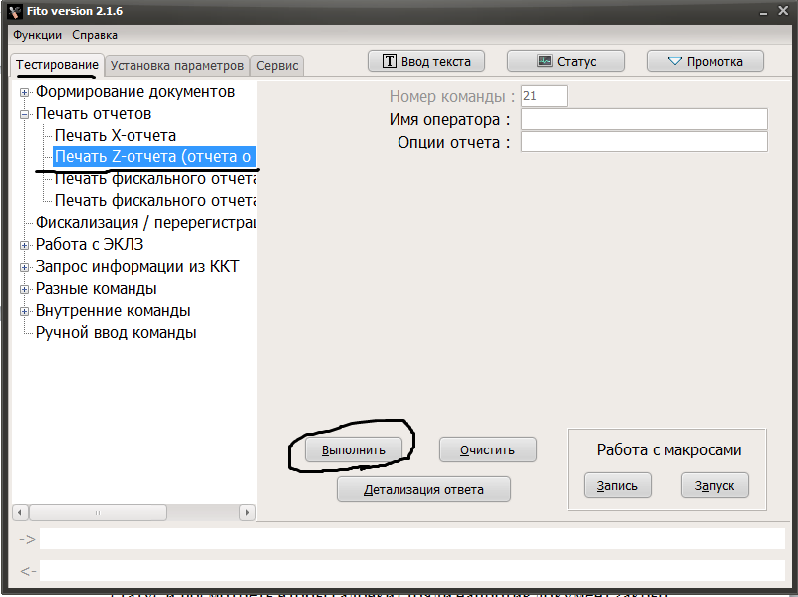Click the incoming response (<-) log field
This screenshot has height=597, width=798.
[412, 570]
